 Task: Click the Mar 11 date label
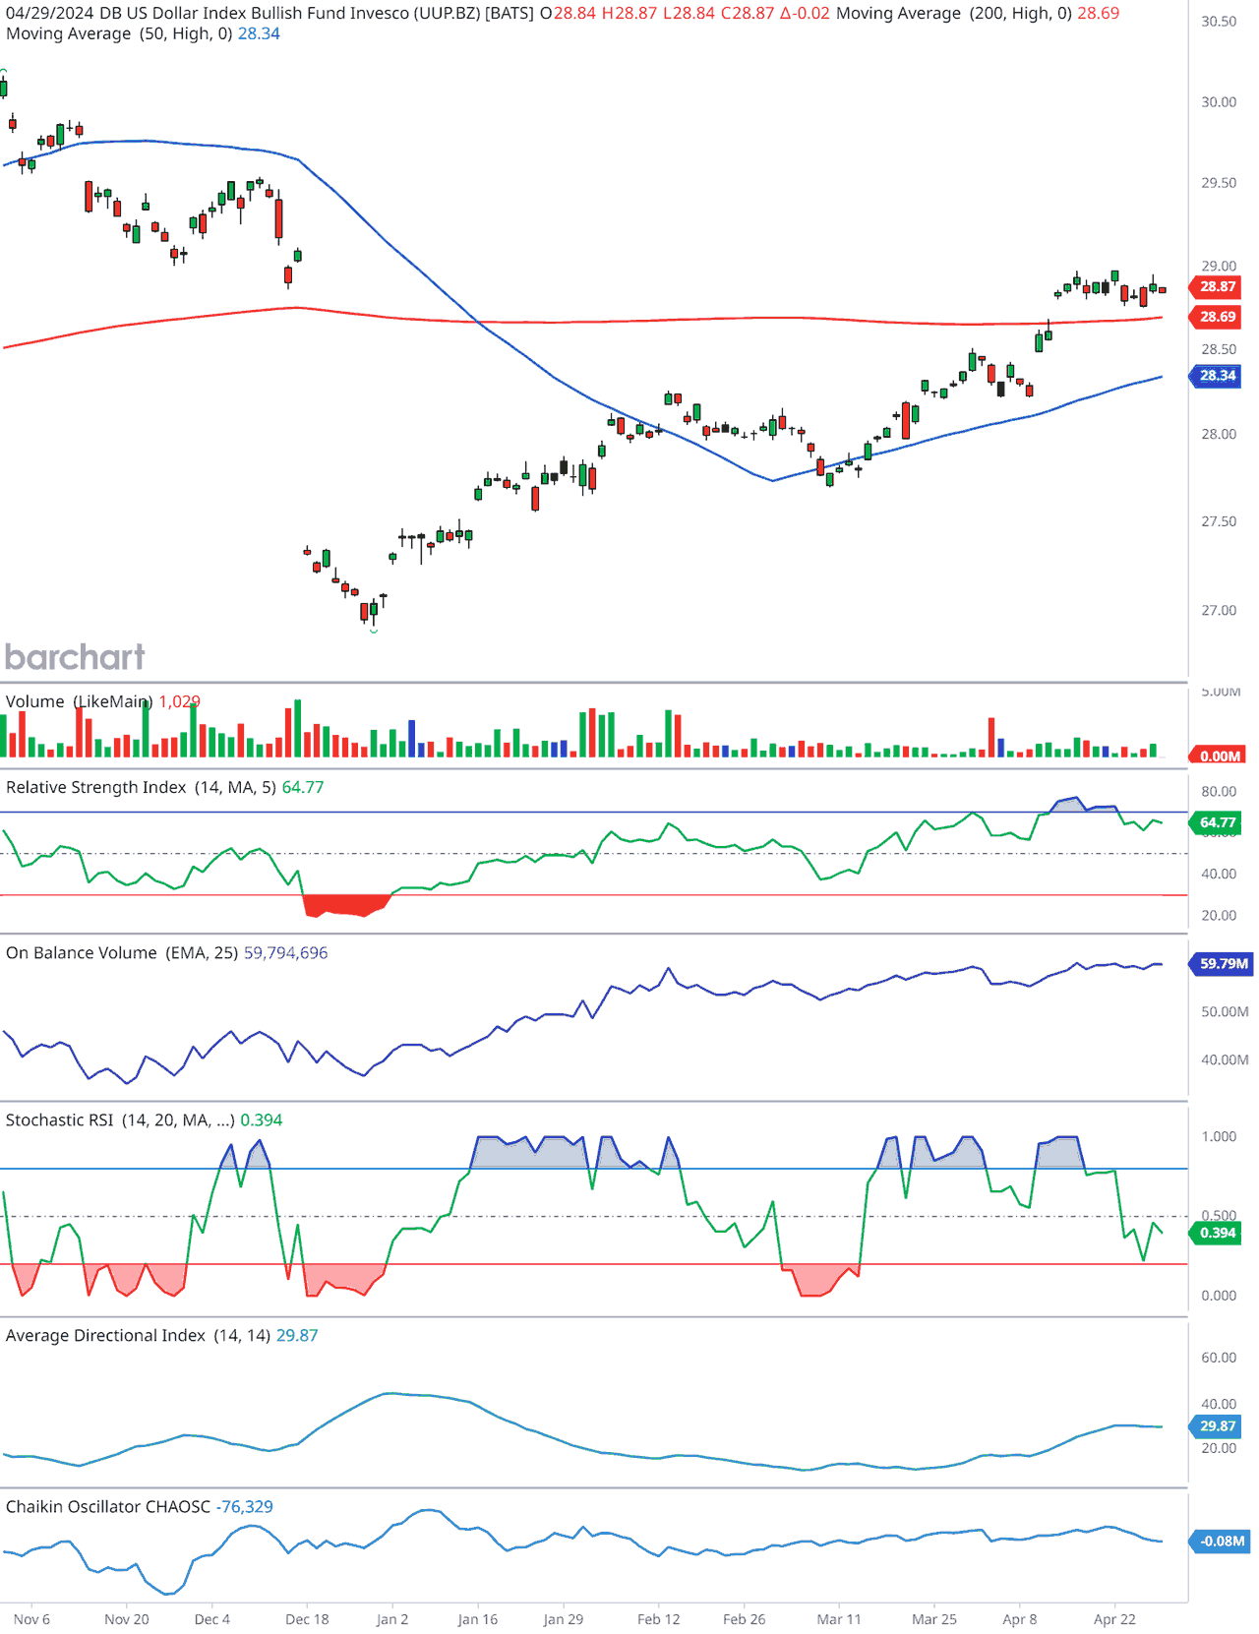click(839, 1619)
